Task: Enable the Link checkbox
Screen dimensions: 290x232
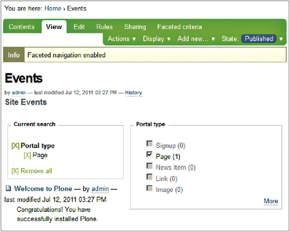Action: pos(150,177)
